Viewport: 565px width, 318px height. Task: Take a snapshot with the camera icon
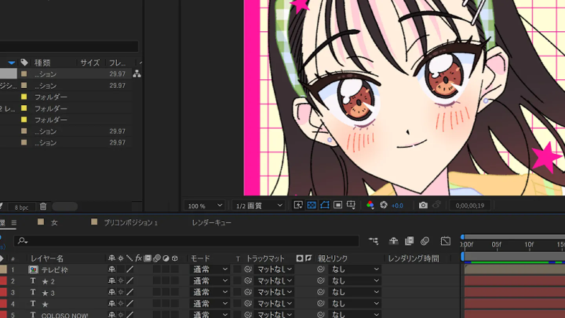point(423,205)
